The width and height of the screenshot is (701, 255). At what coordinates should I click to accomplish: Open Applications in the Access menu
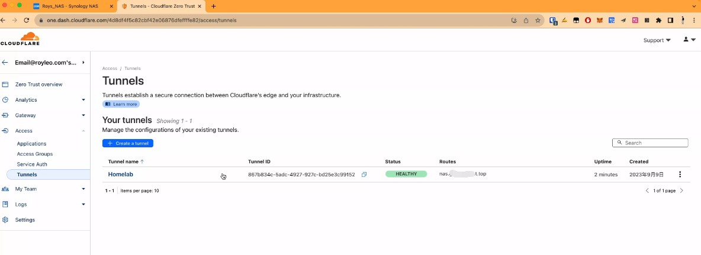31,144
